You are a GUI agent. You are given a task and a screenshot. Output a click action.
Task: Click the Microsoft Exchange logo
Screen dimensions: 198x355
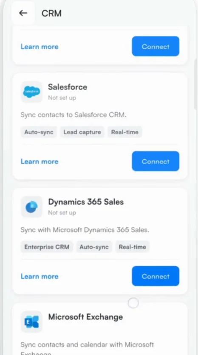pyautogui.click(x=31, y=321)
